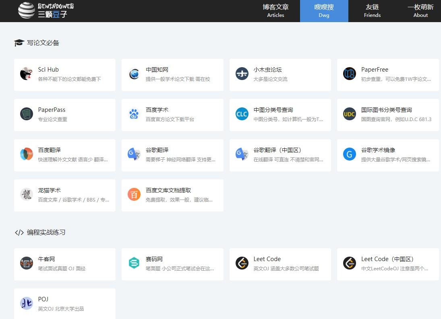The width and height of the screenshot is (441, 319).
Task: Click the 百度翻译 icon
Action: 27,154
